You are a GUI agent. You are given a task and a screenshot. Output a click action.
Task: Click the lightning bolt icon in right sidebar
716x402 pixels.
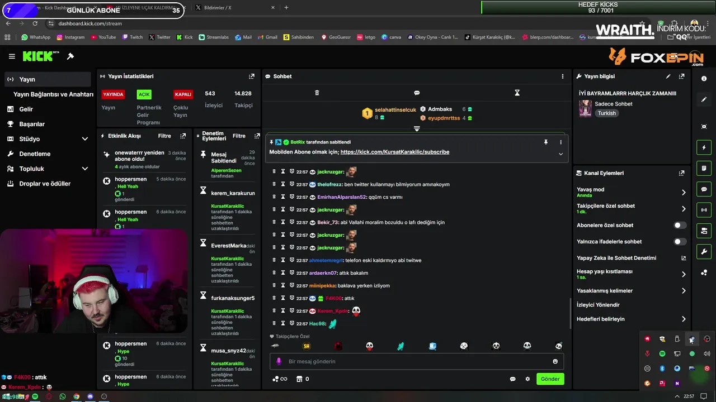tap(704, 147)
